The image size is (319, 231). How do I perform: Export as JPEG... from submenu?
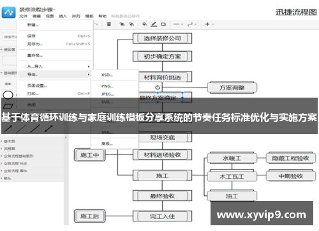pyautogui.click(x=115, y=94)
